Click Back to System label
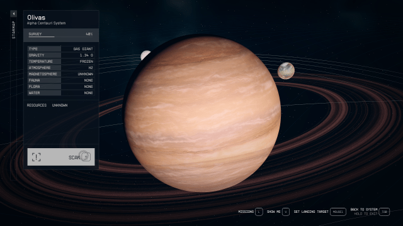 click(x=364, y=210)
